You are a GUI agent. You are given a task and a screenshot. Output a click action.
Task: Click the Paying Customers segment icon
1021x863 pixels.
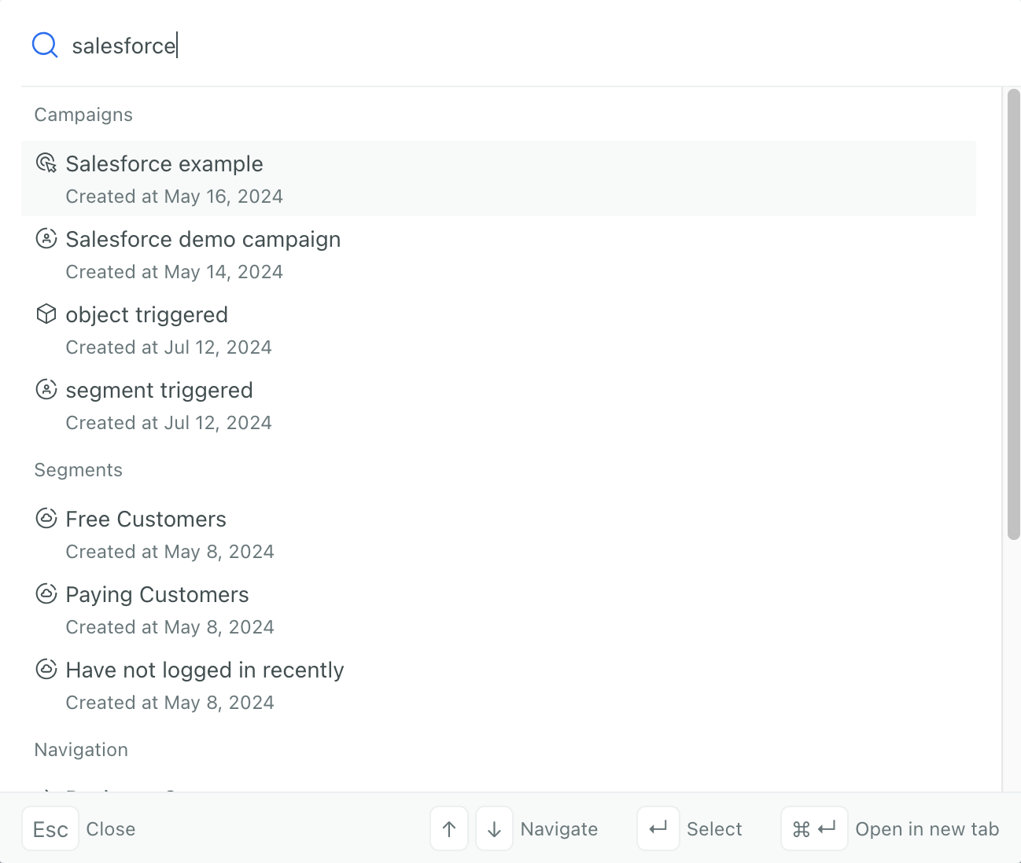click(46, 593)
